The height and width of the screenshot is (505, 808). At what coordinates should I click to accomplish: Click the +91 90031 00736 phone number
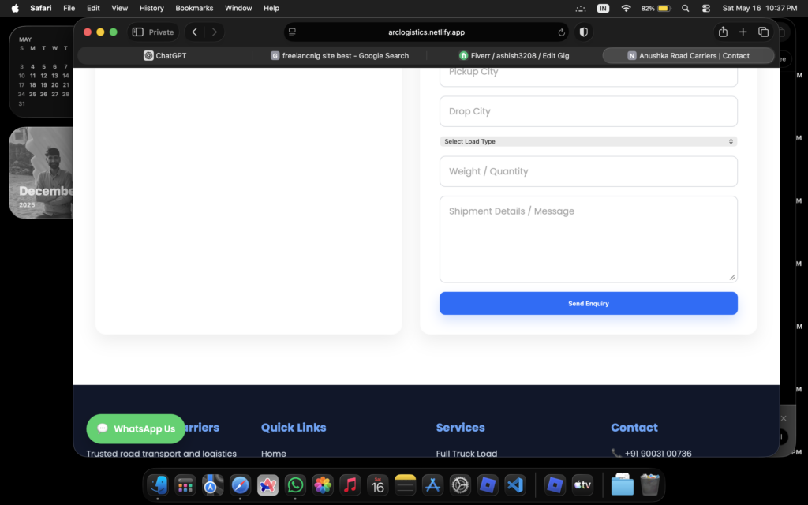tap(657, 454)
